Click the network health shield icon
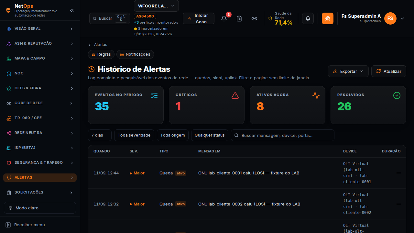The image size is (414, 233). [x=270, y=18]
